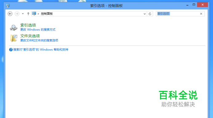Select 控制面板 in the address breadcrumb

point(47,14)
